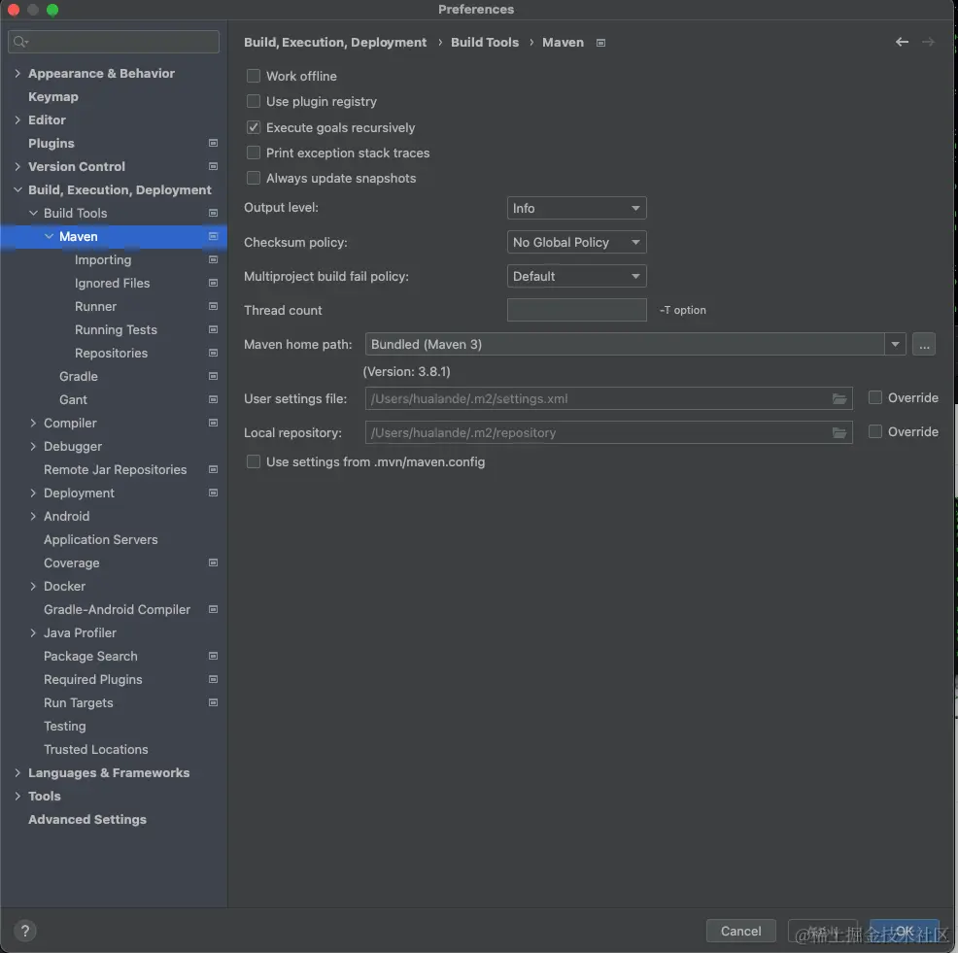This screenshot has height=953, width=958.
Task: Click the back navigation arrow
Action: (x=902, y=42)
